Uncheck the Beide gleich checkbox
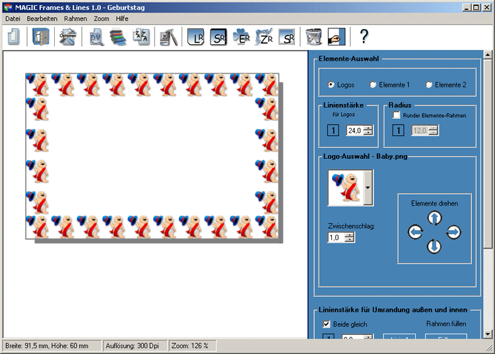The image size is (495, 354). (x=326, y=324)
